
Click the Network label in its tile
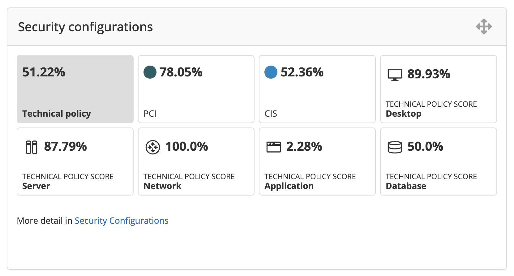pos(162,186)
